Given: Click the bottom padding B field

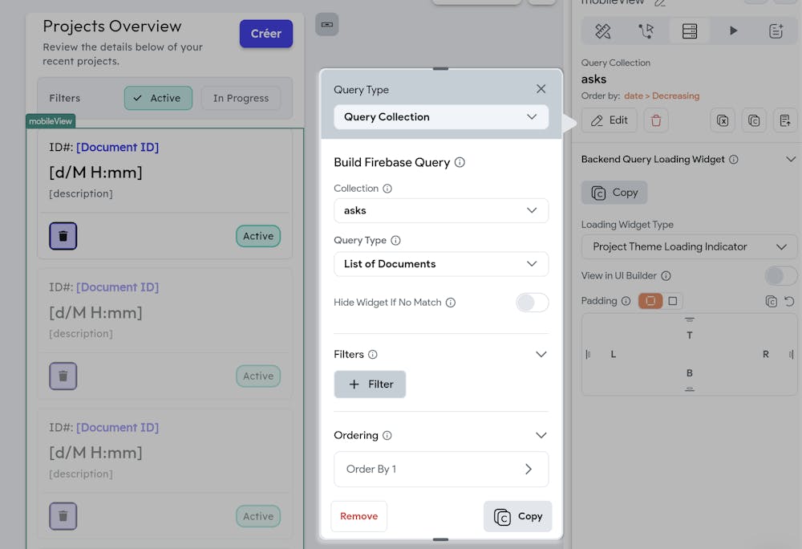Looking at the screenshot, I should [x=690, y=373].
